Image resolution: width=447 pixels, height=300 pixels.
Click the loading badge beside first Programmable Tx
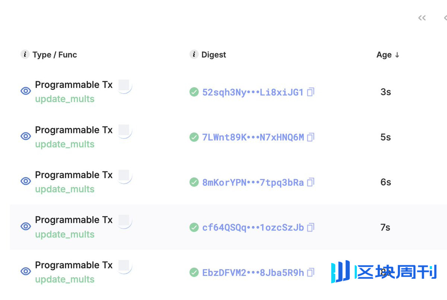click(124, 86)
